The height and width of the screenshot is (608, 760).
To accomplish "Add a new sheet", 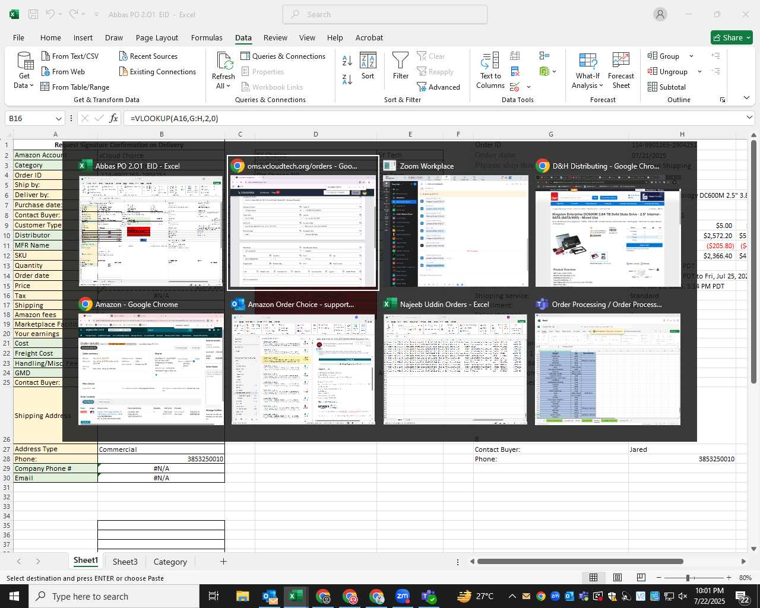I will point(223,561).
